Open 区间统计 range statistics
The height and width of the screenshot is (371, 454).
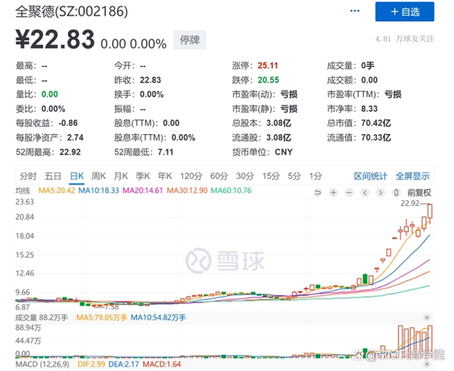[x=371, y=176]
